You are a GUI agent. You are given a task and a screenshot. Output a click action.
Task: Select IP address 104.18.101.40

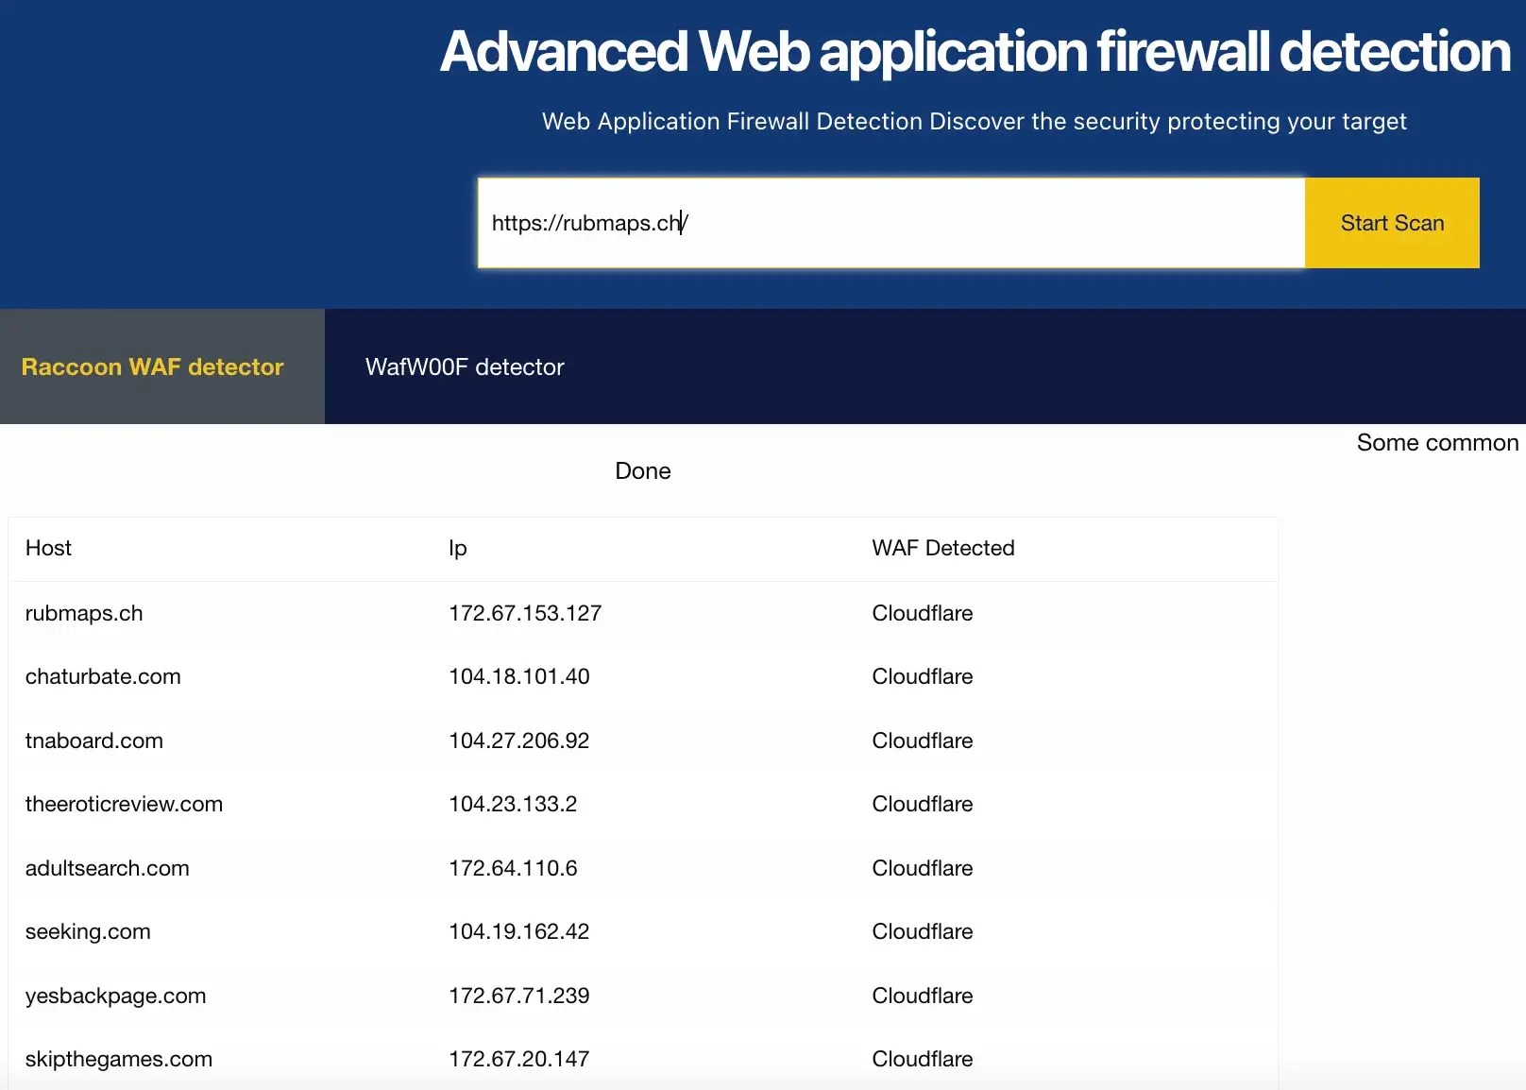[519, 676]
